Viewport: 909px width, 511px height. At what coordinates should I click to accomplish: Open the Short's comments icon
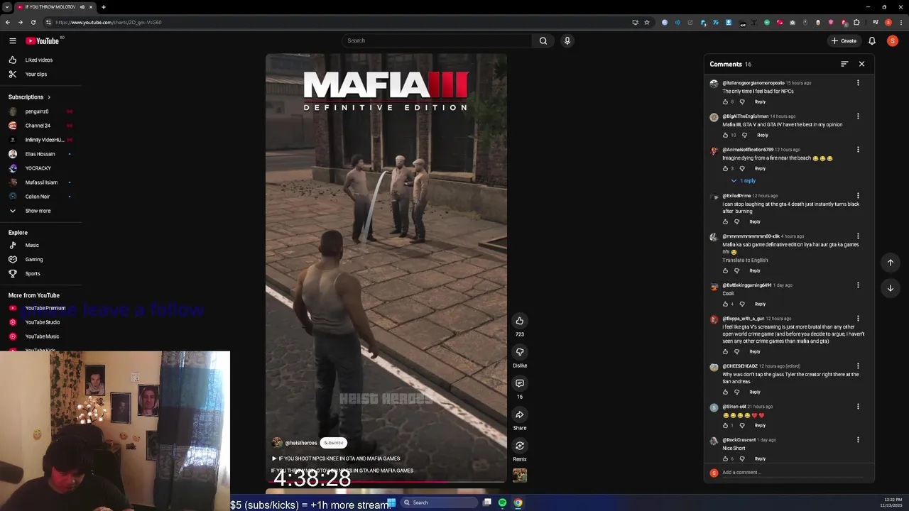(520, 383)
